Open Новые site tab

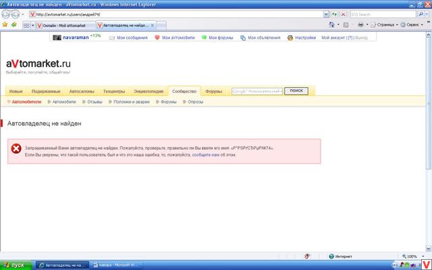(x=16, y=92)
